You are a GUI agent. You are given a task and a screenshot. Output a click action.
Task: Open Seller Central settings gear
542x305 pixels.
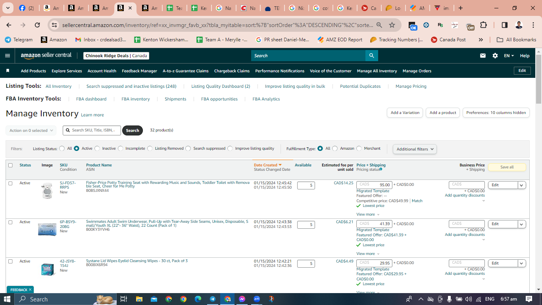point(495,56)
